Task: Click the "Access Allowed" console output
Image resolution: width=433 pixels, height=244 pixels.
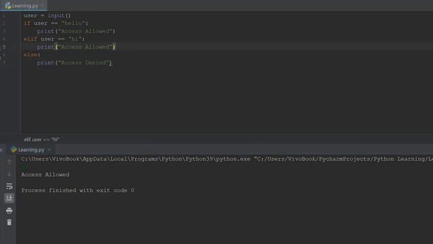Action: (45, 175)
